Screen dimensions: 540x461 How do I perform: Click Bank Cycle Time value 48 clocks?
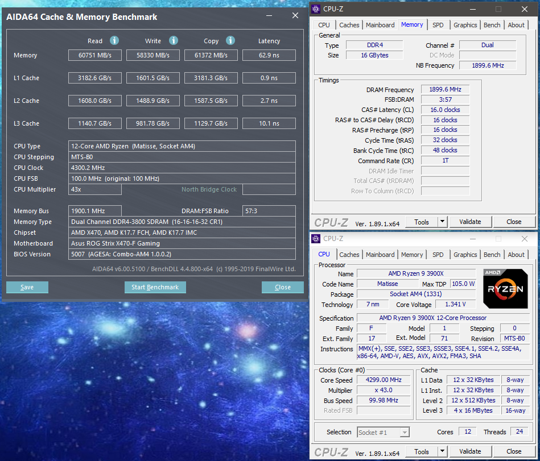[x=446, y=150]
